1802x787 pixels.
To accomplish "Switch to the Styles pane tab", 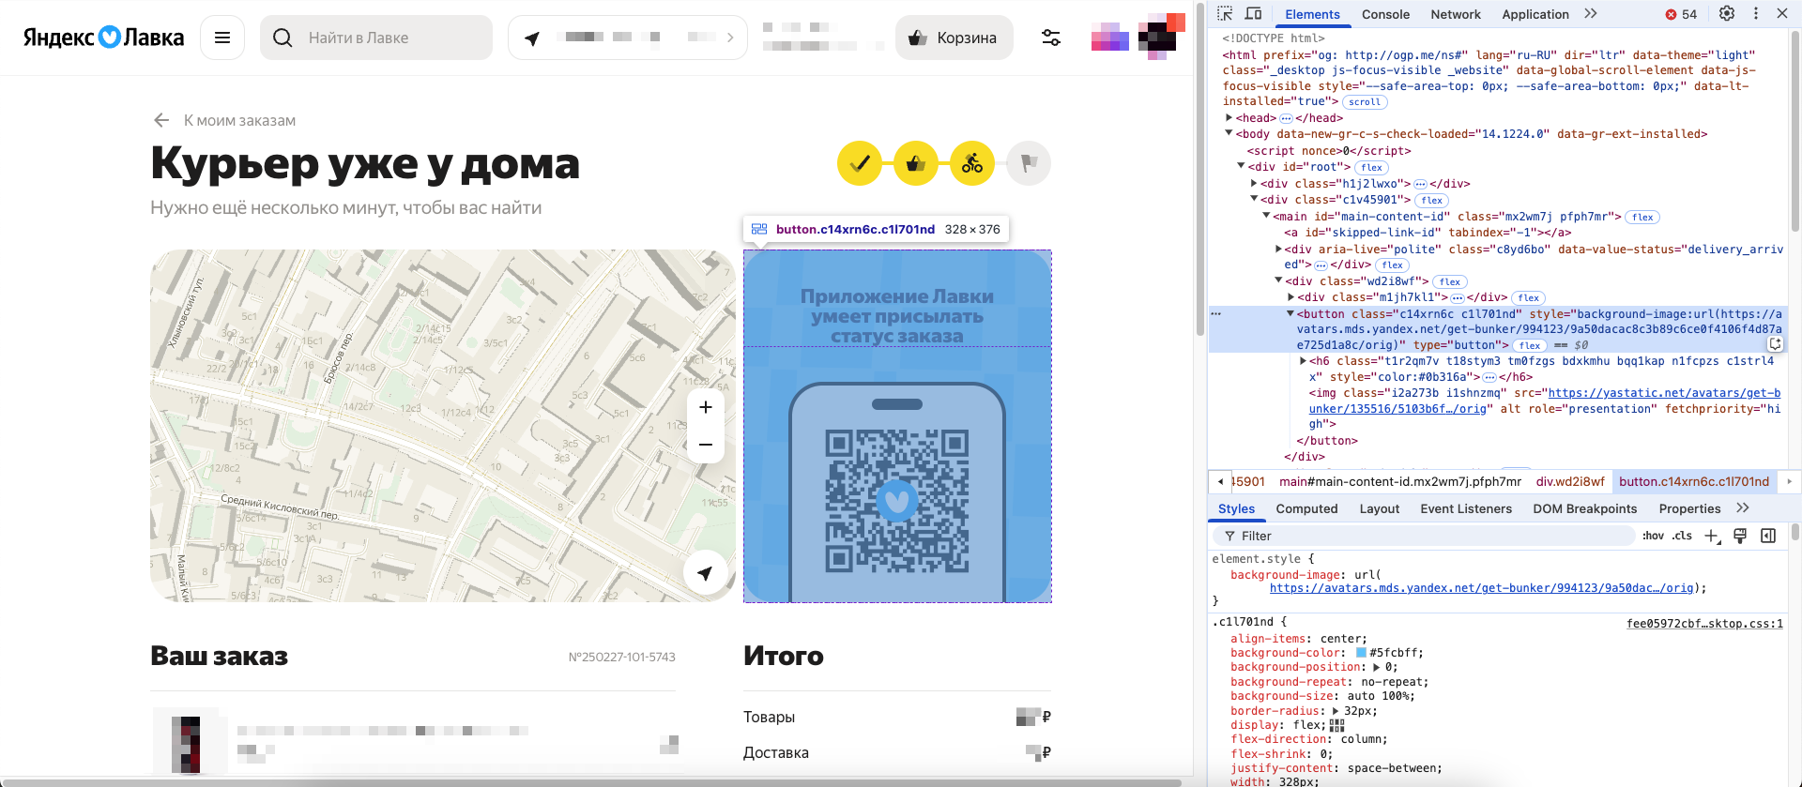I will pos(1236,508).
